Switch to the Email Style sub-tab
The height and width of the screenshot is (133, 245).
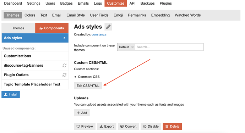76,15
